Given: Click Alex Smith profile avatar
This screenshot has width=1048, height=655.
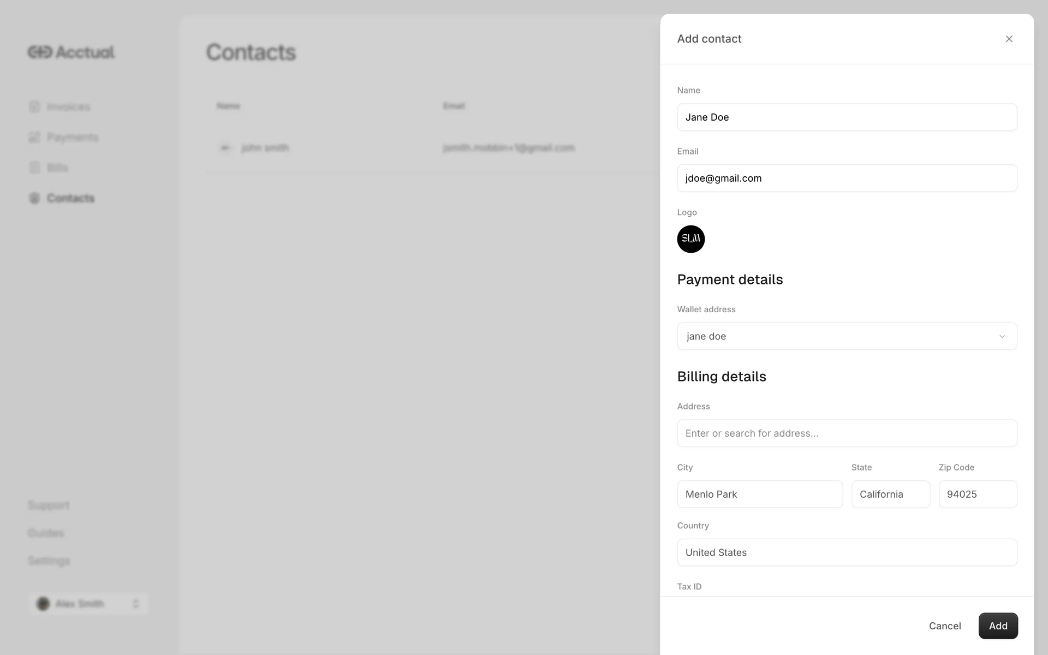Looking at the screenshot, I should click(x=43, y=604).
